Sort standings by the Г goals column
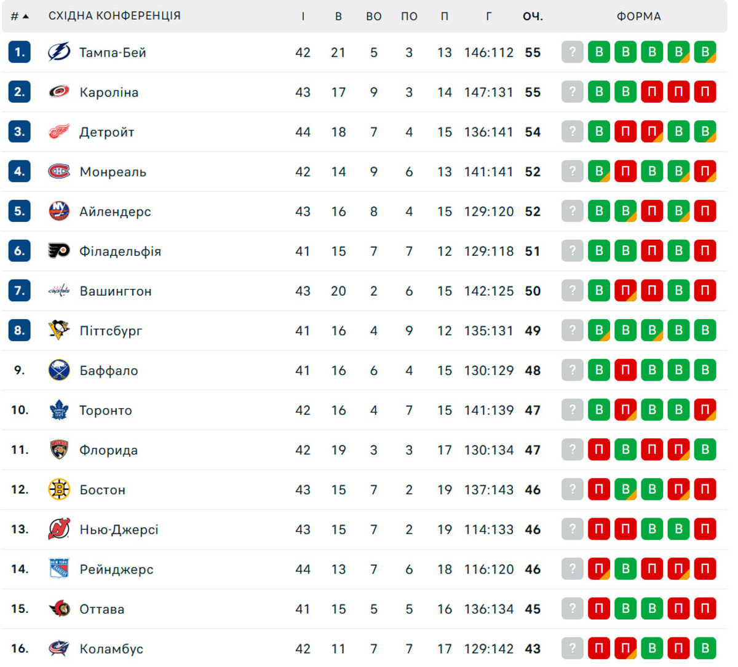This screenshot has width=738, height=667. 488,17
